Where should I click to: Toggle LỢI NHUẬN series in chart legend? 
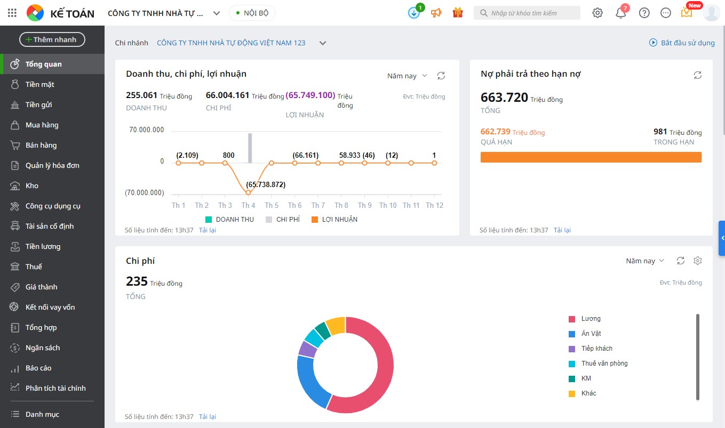coord(334,219)
